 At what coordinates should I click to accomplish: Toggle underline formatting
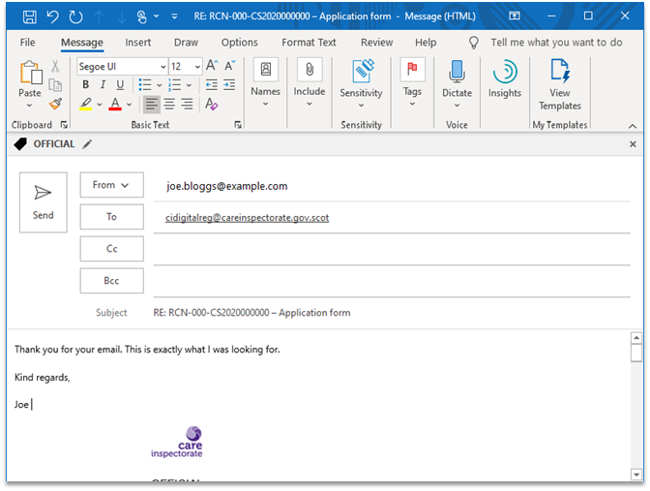point(120,84)
